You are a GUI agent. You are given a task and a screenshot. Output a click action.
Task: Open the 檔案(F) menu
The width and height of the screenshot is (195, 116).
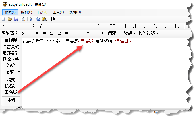coord(11,12)
